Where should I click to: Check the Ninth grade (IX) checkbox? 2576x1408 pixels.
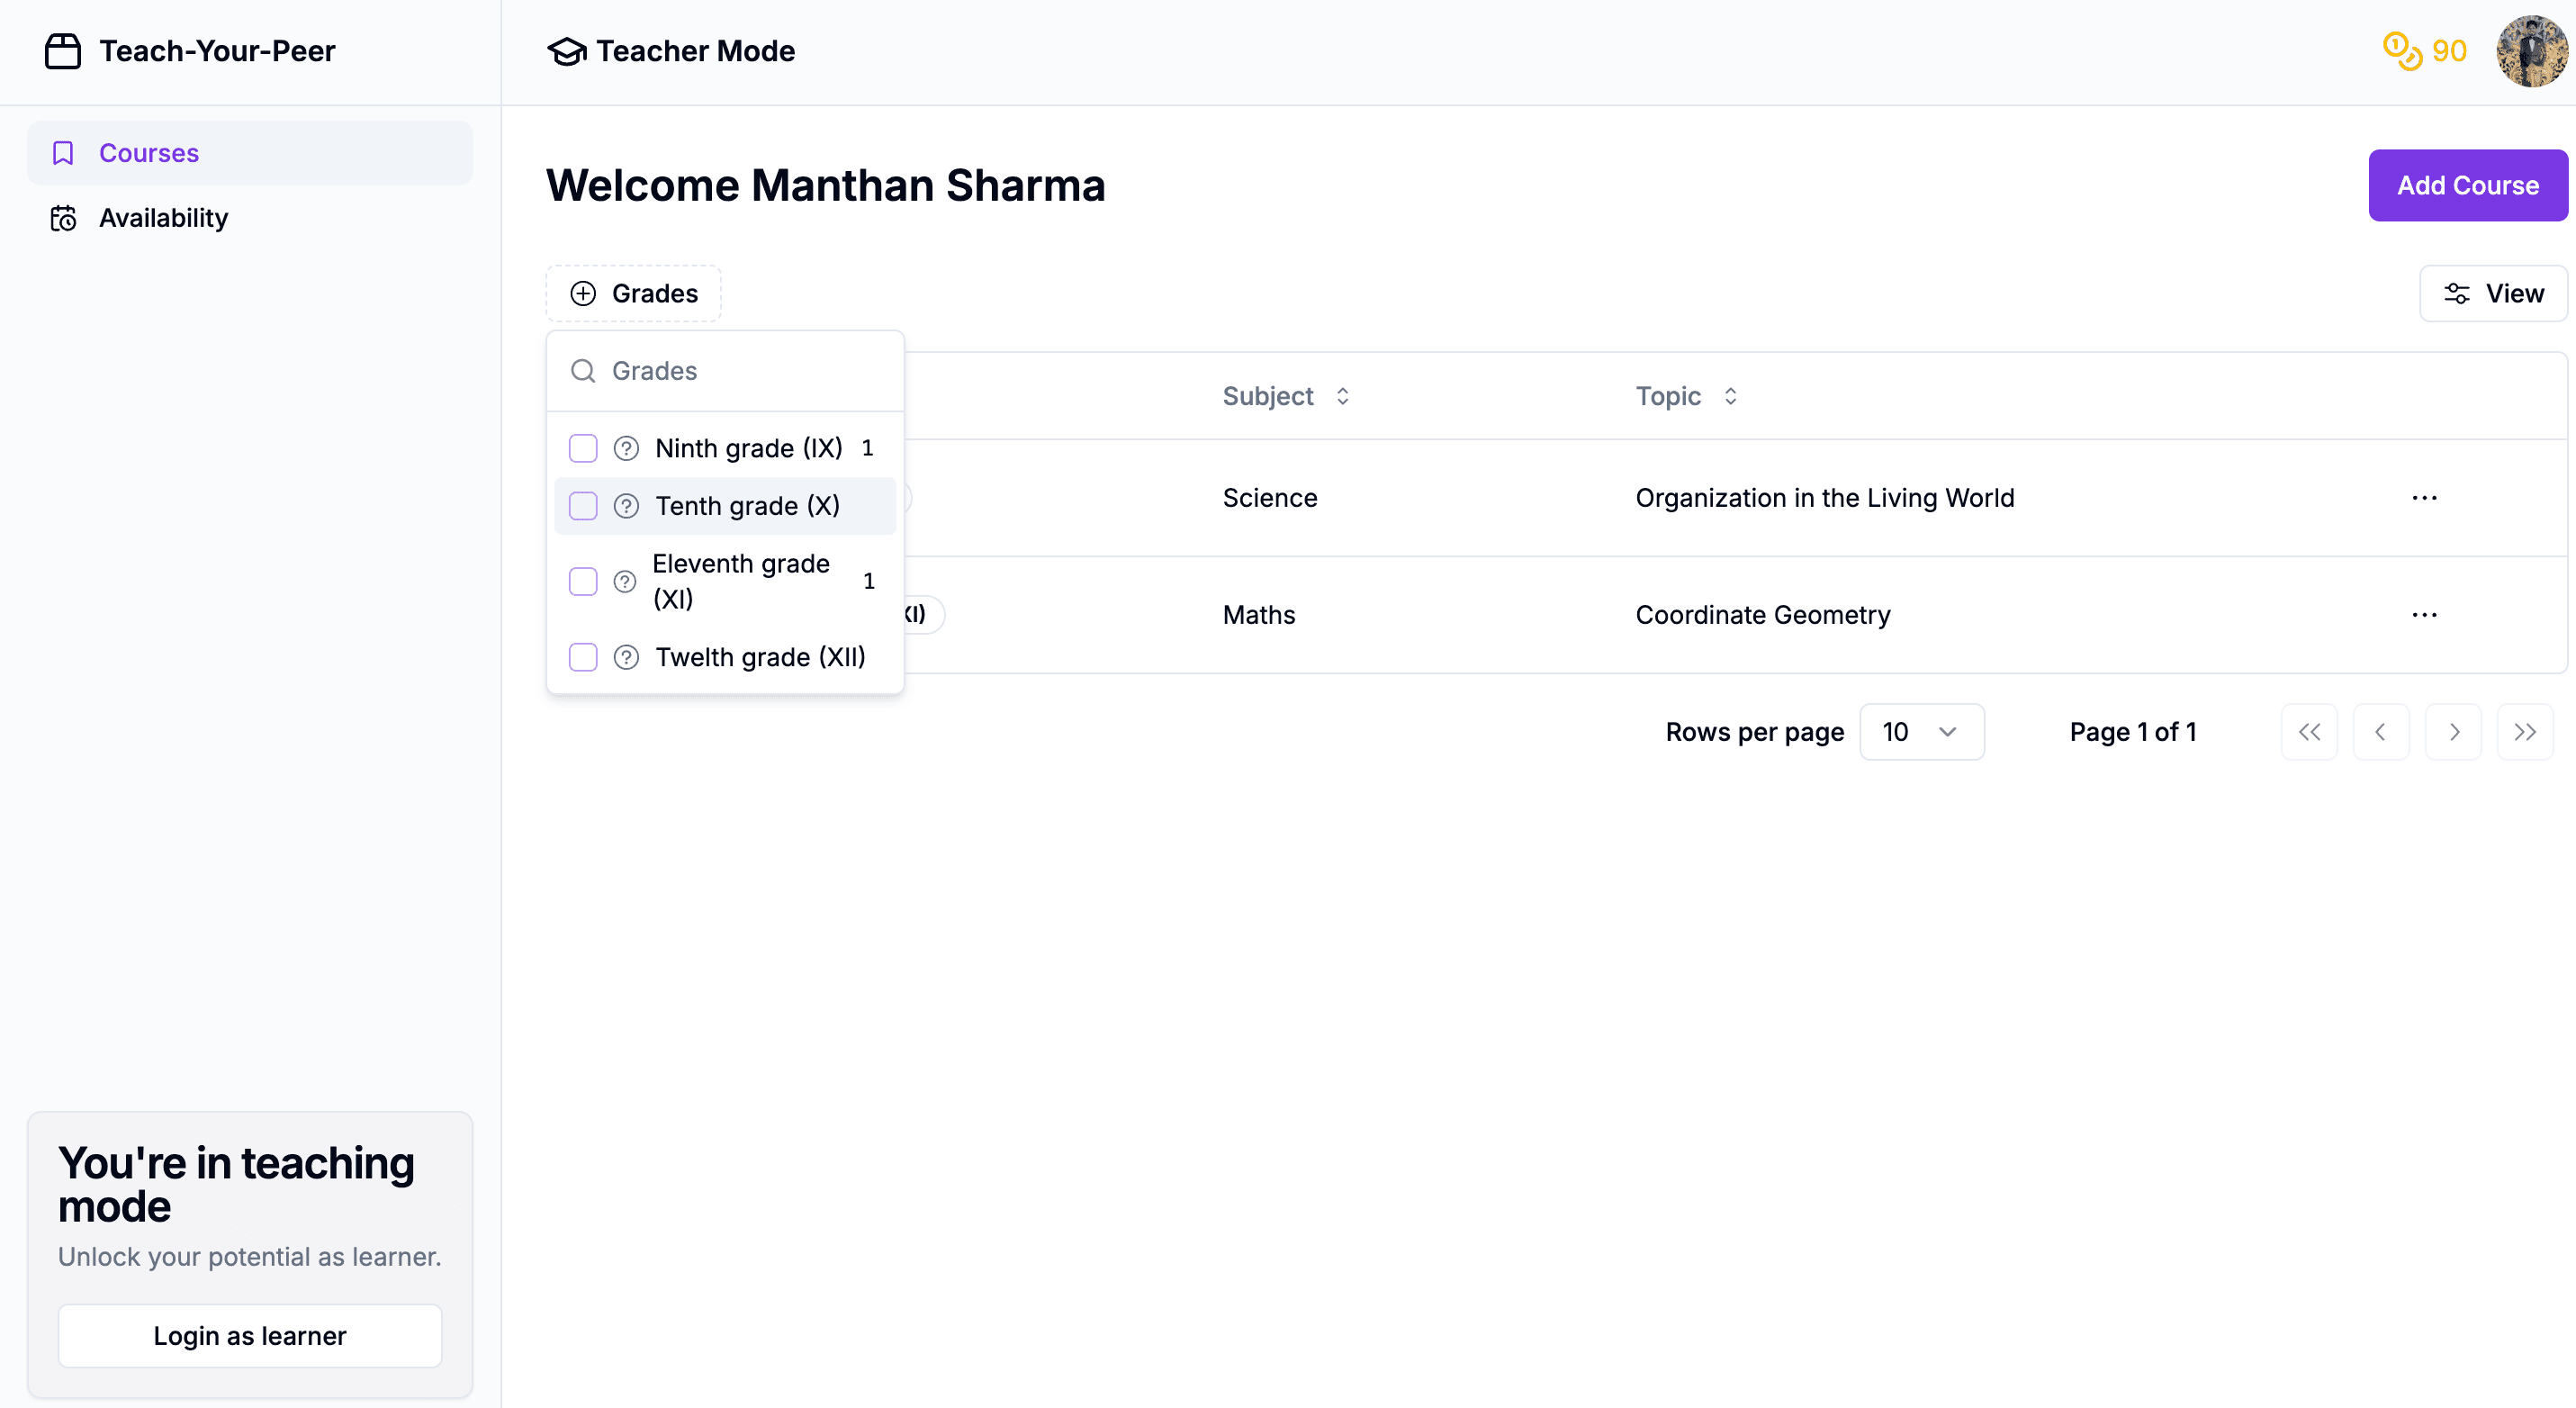pos(583,448)
